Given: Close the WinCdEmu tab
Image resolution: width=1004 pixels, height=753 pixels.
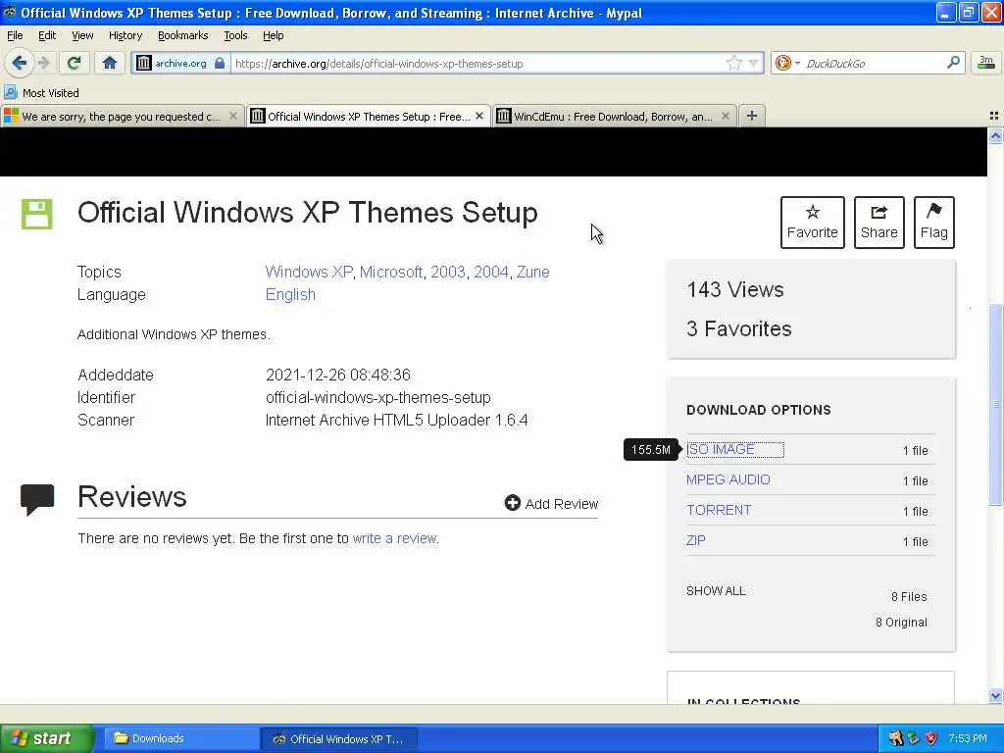Looking at the screenshot, I should click(725, 116).
